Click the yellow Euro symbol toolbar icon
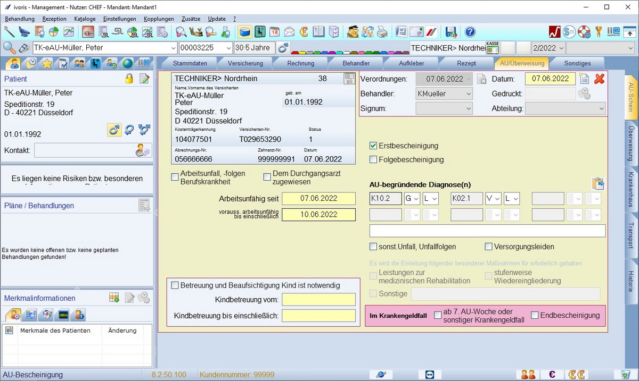Viewport: 639px width, 381px height. coord(304,32)
